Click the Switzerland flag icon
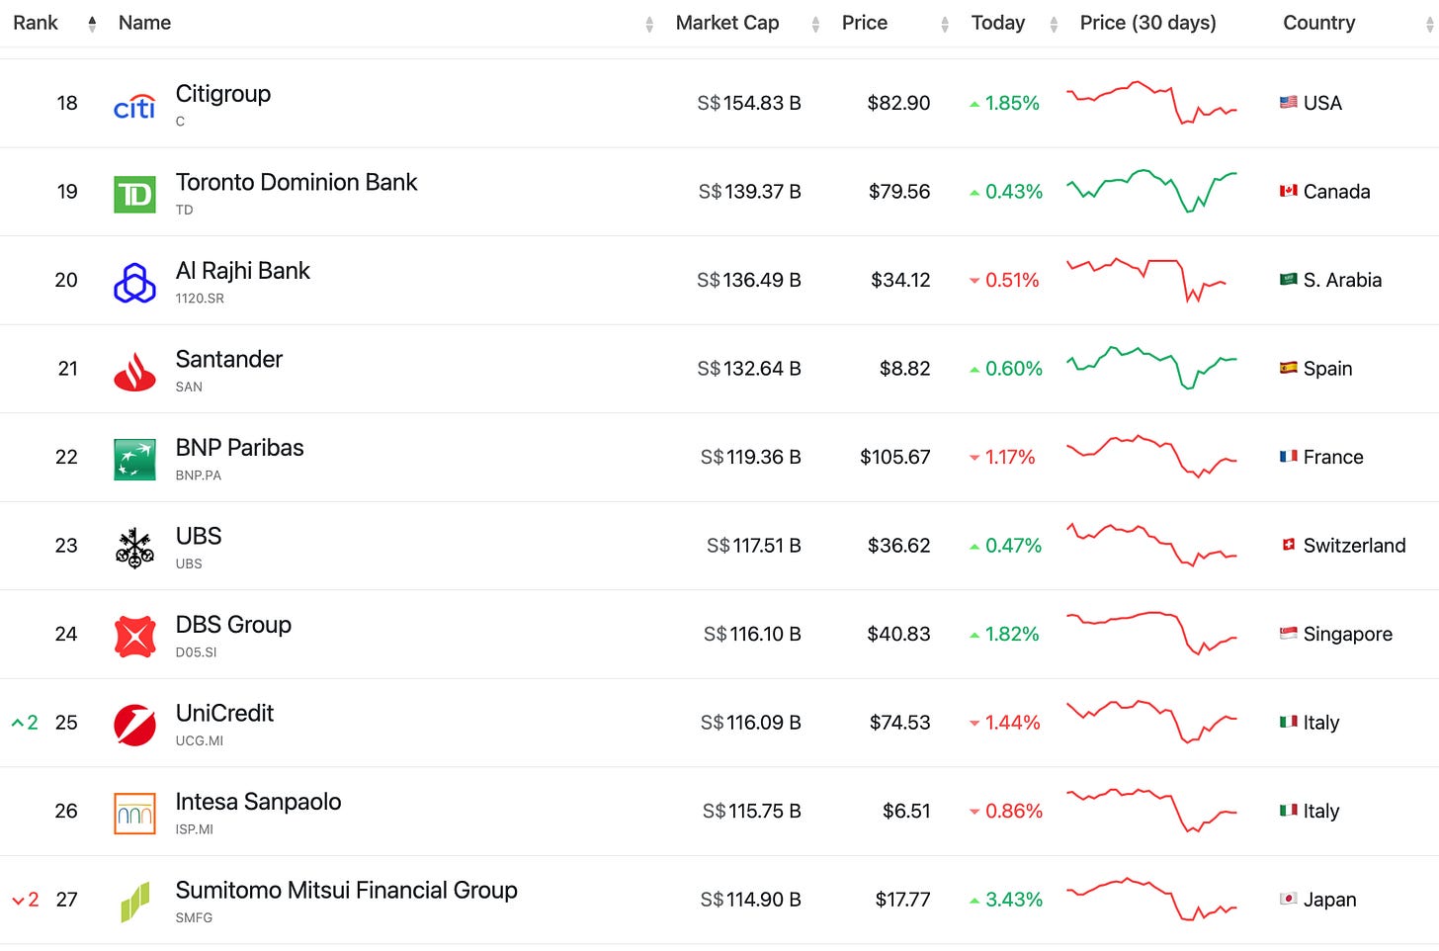 pyautogui.click(x=1289, y=545)
